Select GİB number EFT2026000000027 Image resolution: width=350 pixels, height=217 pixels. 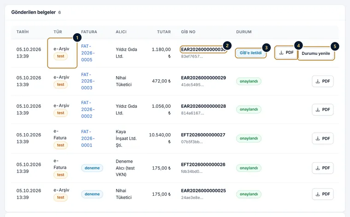click(203, 135)
